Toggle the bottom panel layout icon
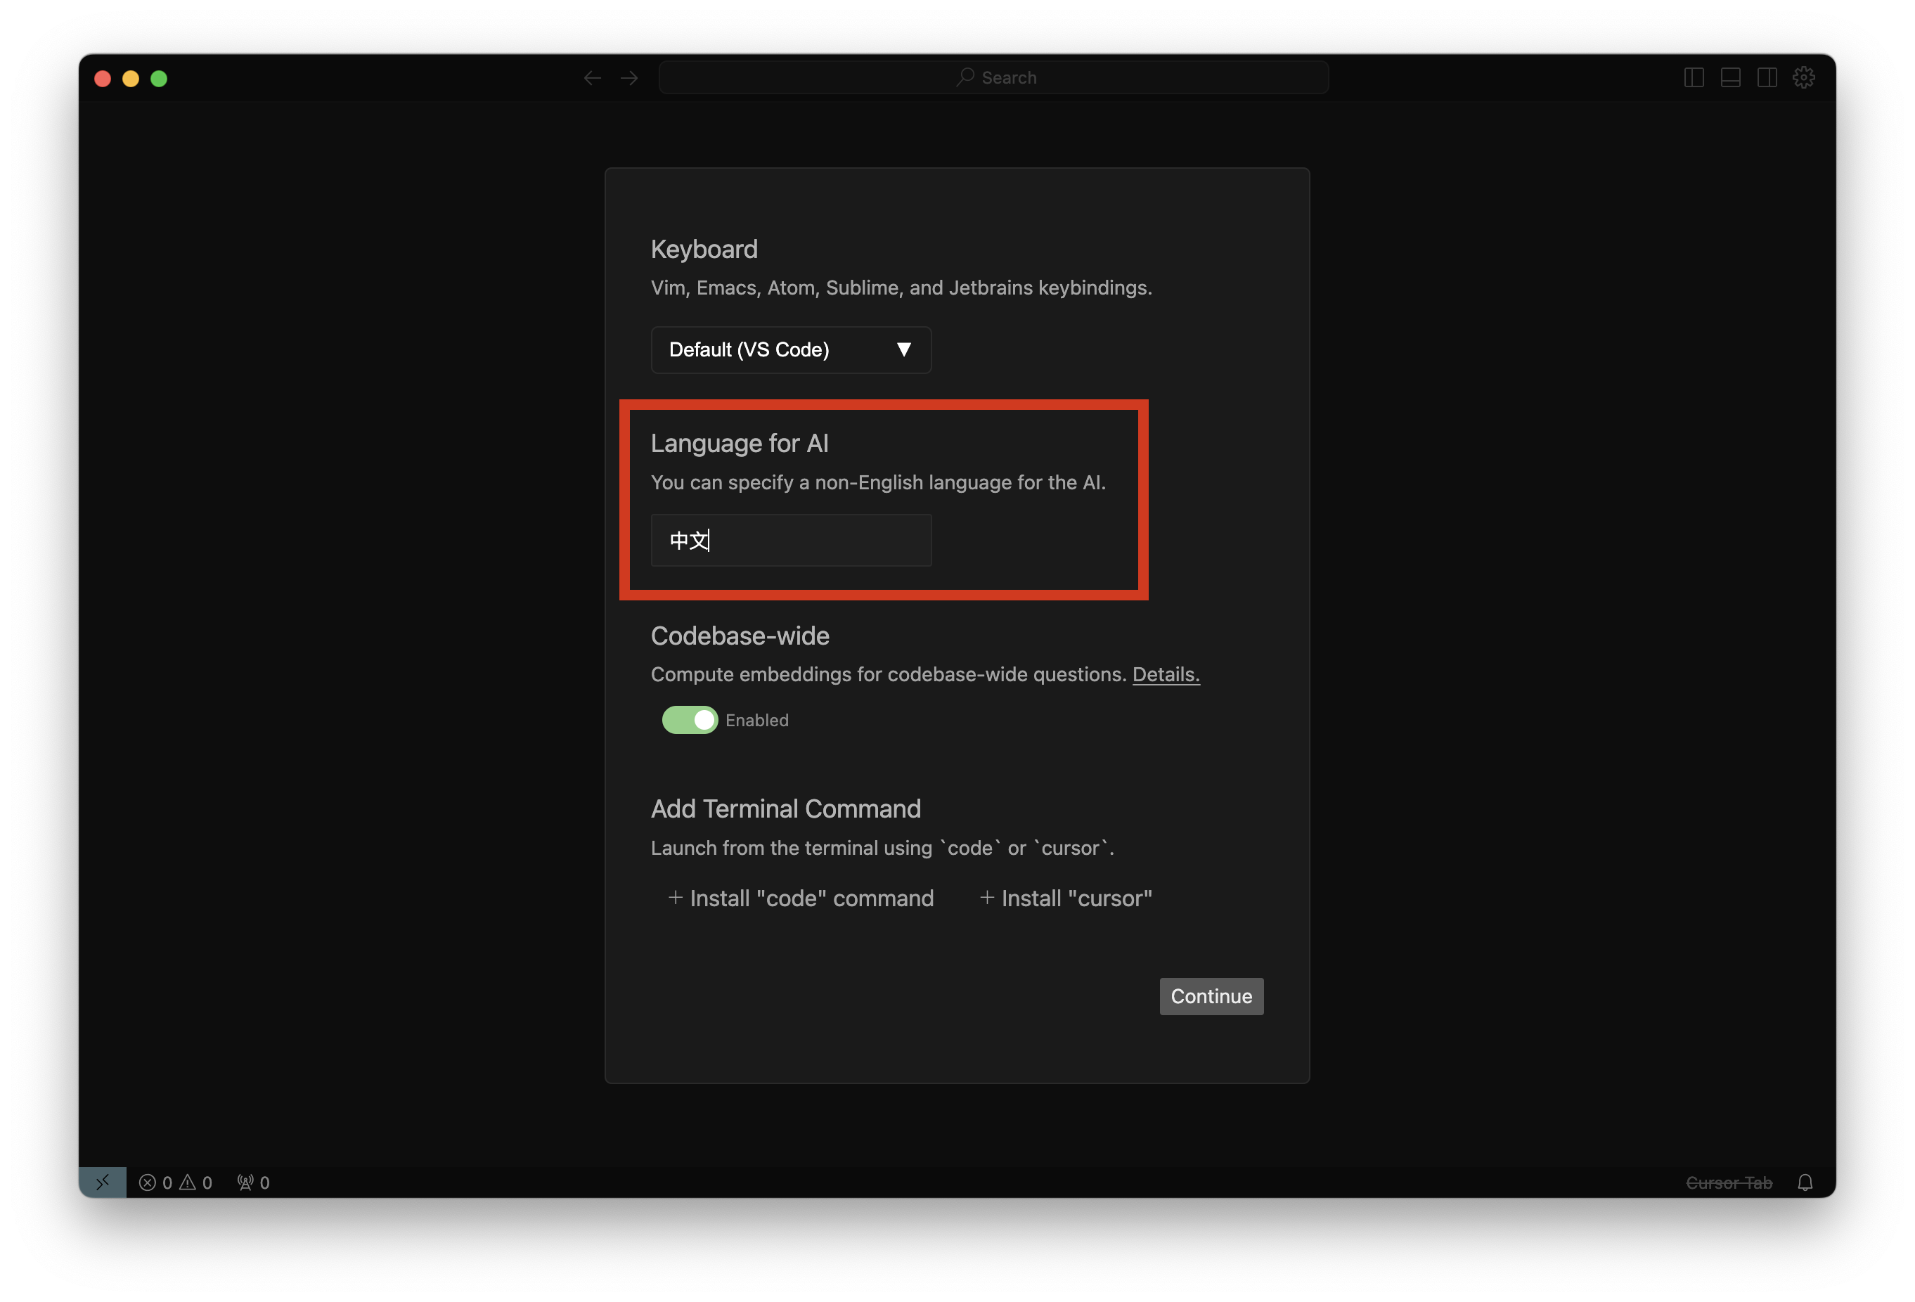Viewport: 1915px width, 1302px height. (1730, 77)
